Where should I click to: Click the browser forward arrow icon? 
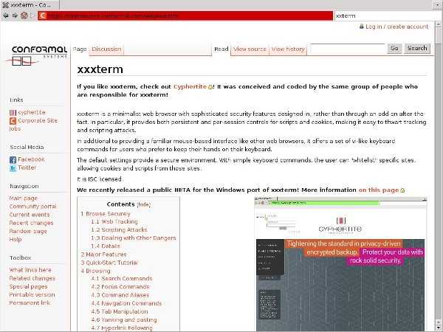15,15
